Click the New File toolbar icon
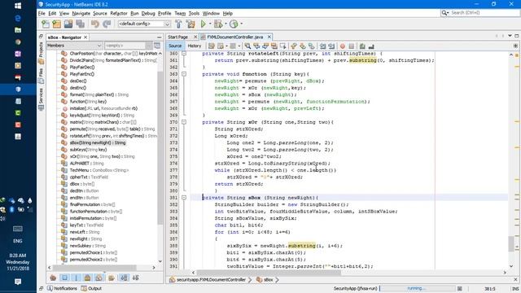The width and height of the screenshot is (521, 293). [x=46, y=24]
